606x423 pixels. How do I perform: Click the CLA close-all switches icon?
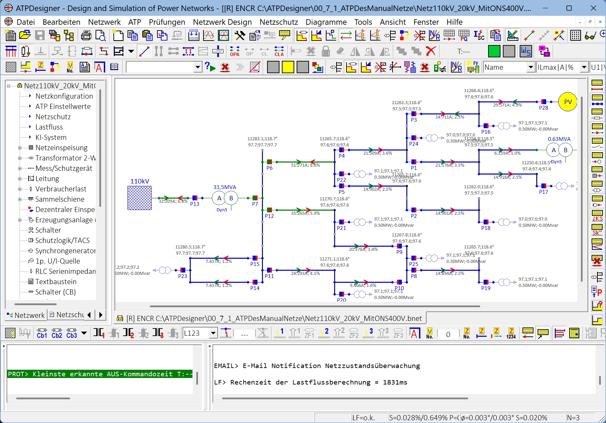click(279, 52)
